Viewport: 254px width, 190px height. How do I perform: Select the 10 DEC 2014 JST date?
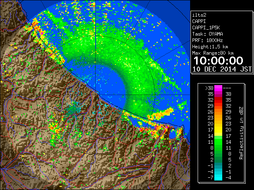coord(222,69)
